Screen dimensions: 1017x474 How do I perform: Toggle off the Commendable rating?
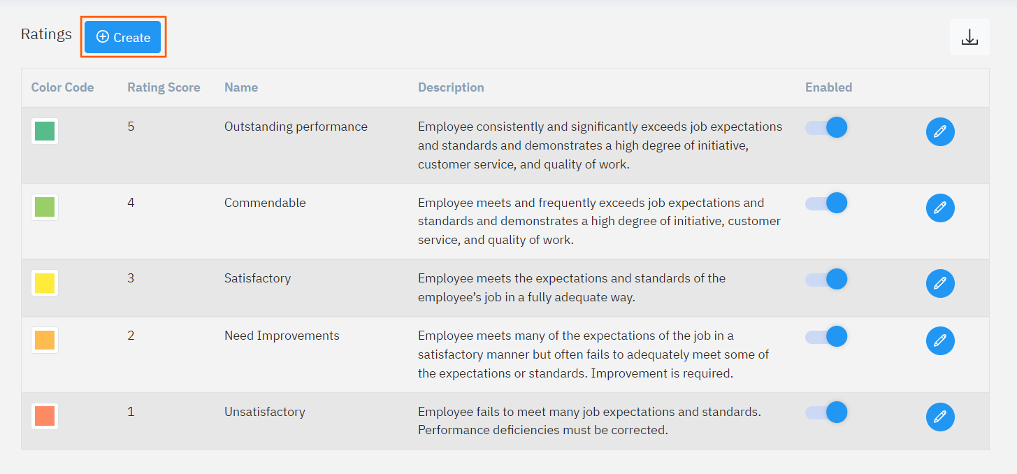pos(827,203)
